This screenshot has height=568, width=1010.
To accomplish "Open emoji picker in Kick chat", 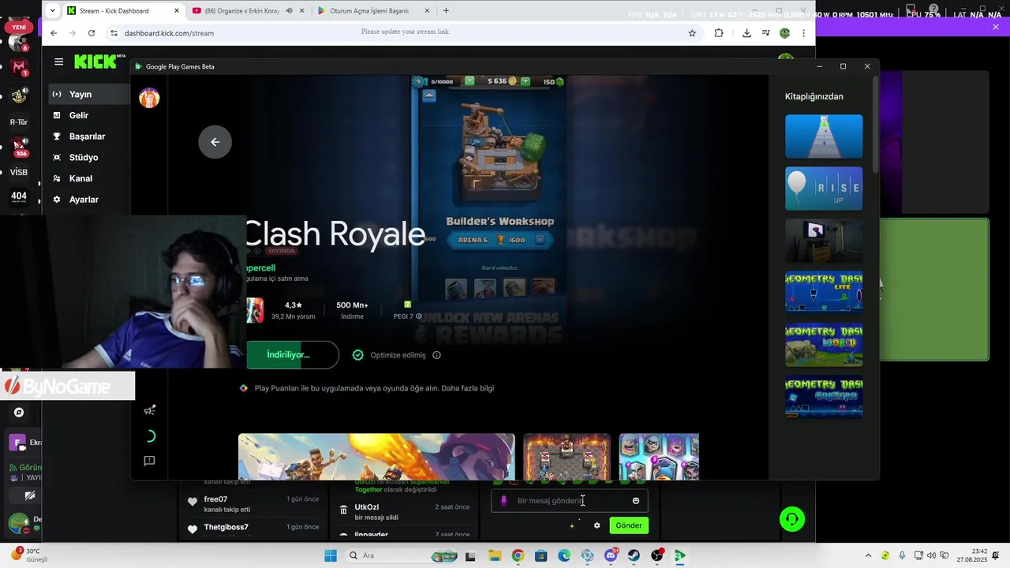I will coord(636,501).
